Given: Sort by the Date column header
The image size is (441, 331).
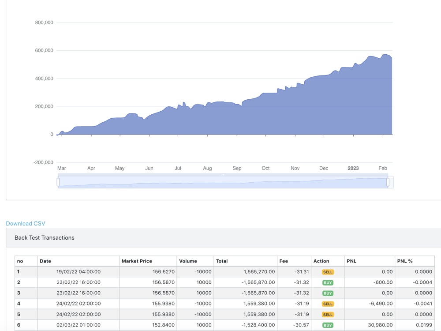Looking at the screenshot, I should [x=45, y=261].
